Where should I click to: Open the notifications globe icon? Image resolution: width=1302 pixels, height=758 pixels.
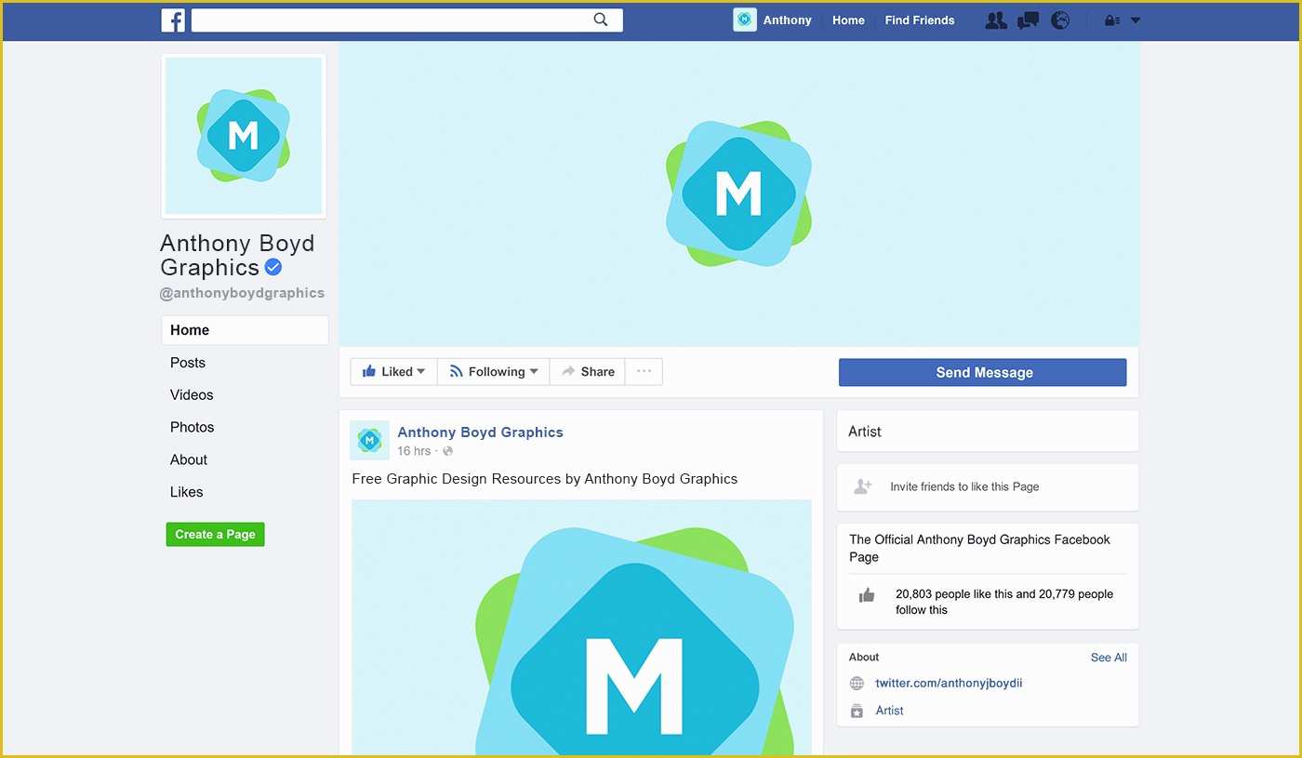(x=1060, y=20)
